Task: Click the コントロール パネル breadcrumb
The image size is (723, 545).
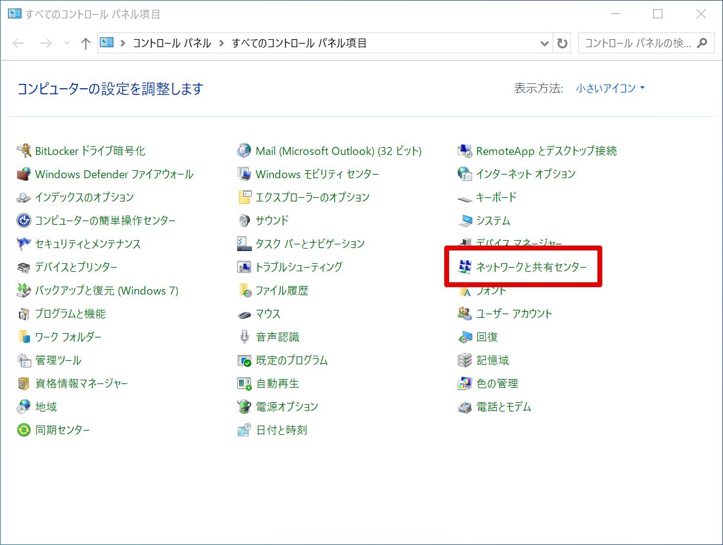Action: (x=172, y=43)
